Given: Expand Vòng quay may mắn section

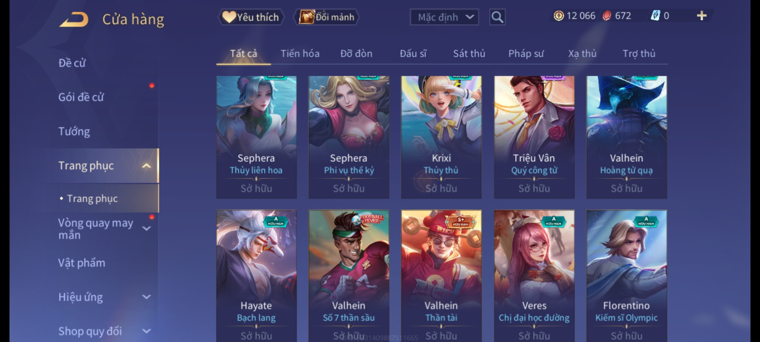Looking at the screenshot, I should coord(146,228).
